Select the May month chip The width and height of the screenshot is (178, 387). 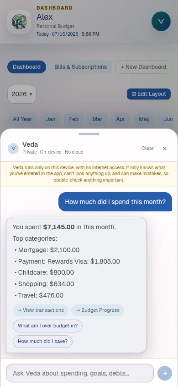(x=144, y=119)
